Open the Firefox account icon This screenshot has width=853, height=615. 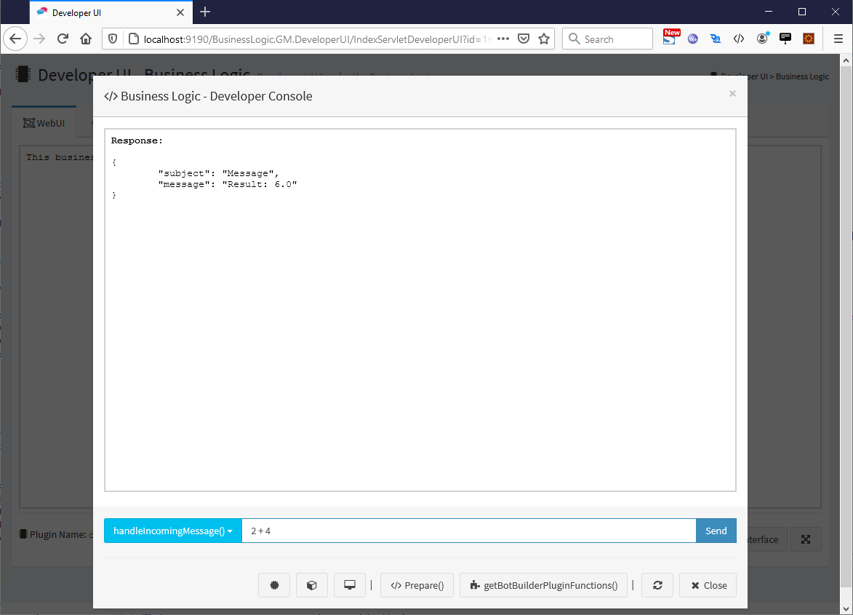coord(762,39)
